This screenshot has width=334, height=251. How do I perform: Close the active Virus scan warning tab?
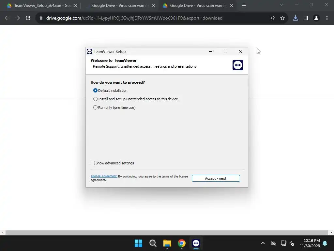tap(232, 6)
